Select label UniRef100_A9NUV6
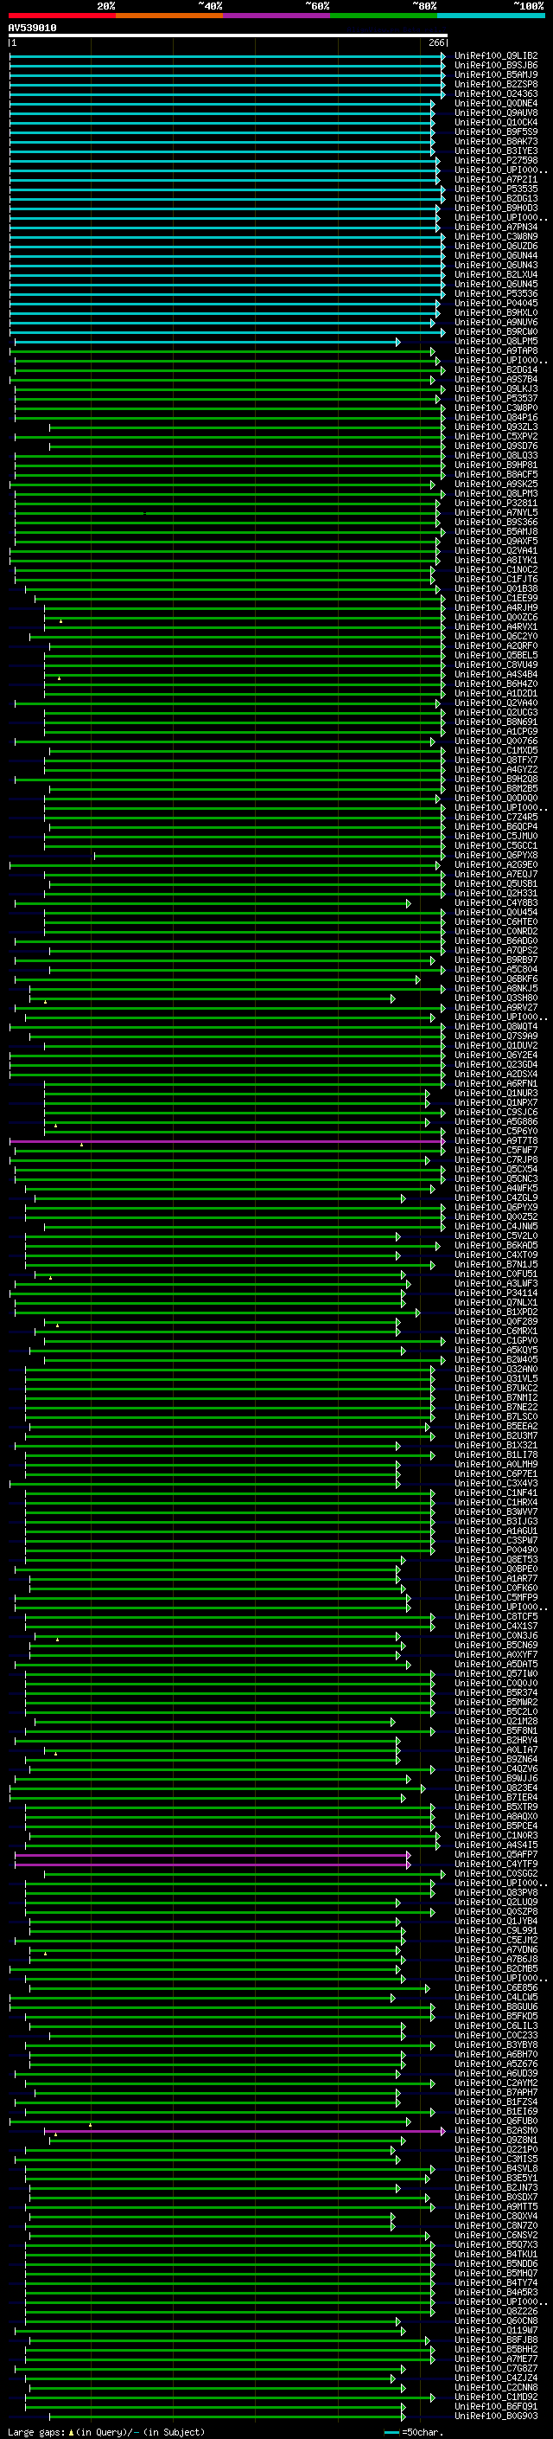The width and height of the screenshot is (553, 2439). [496, 323]
